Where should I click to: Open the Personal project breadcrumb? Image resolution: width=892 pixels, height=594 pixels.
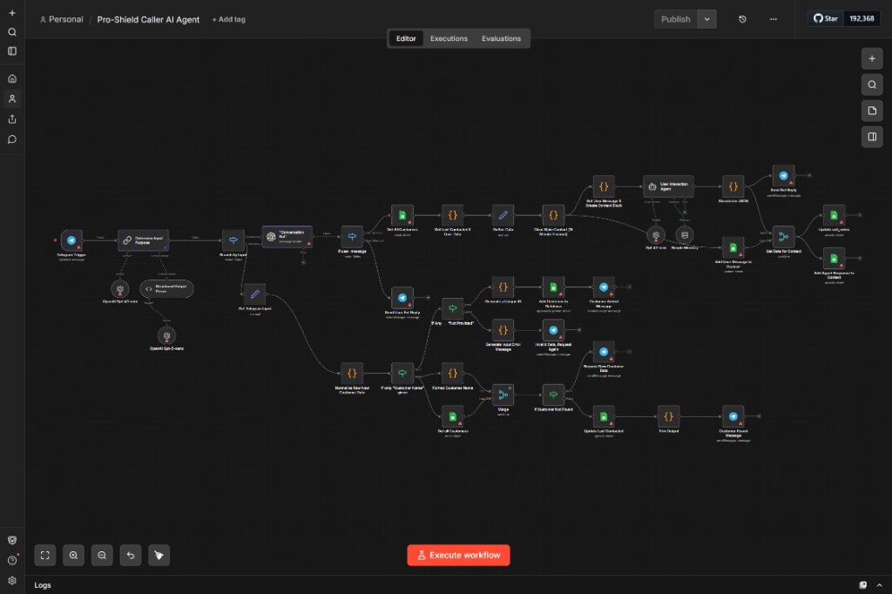pos(62,19)
